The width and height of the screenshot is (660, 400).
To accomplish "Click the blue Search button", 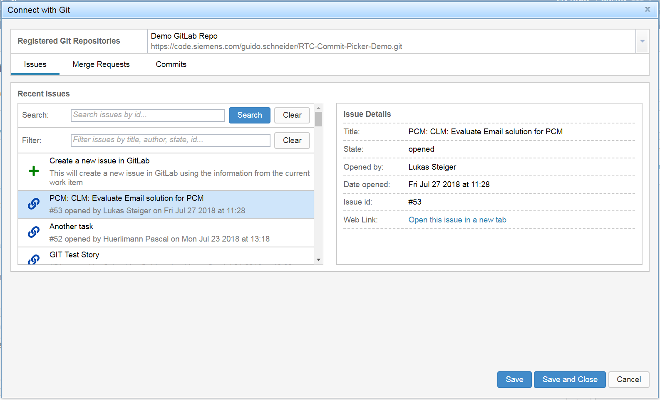I will tap(250, 115).
